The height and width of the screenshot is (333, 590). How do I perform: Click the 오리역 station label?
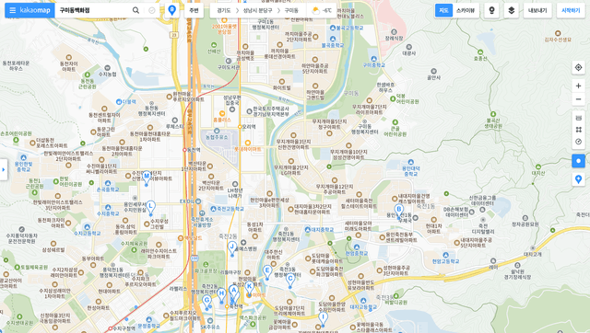click(249, 127)
